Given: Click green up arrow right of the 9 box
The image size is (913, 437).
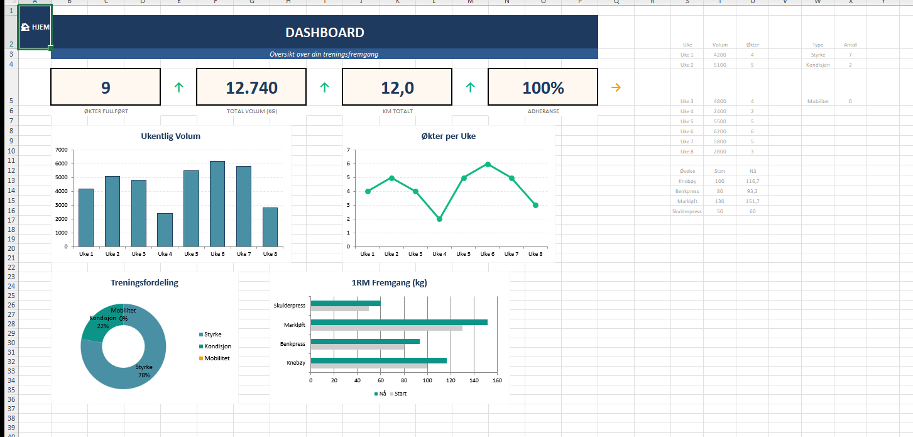Looking at the screenshot, I should tap(178, 87).
